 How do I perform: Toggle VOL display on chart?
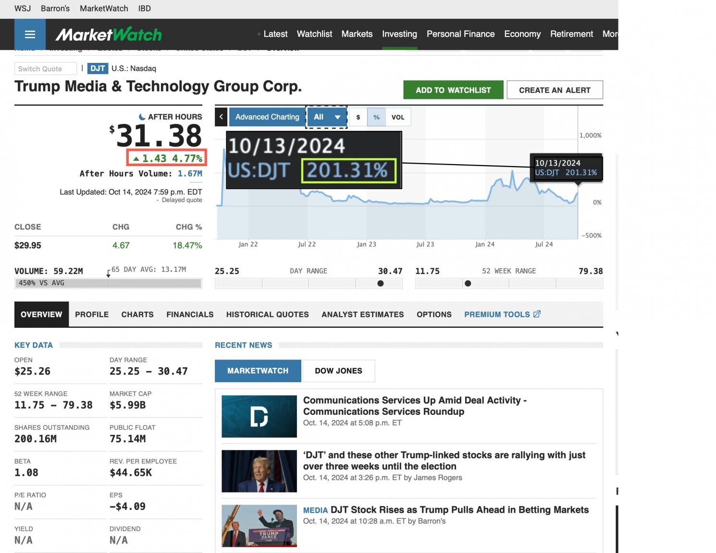pyautogui.click(x=398, y=117)
